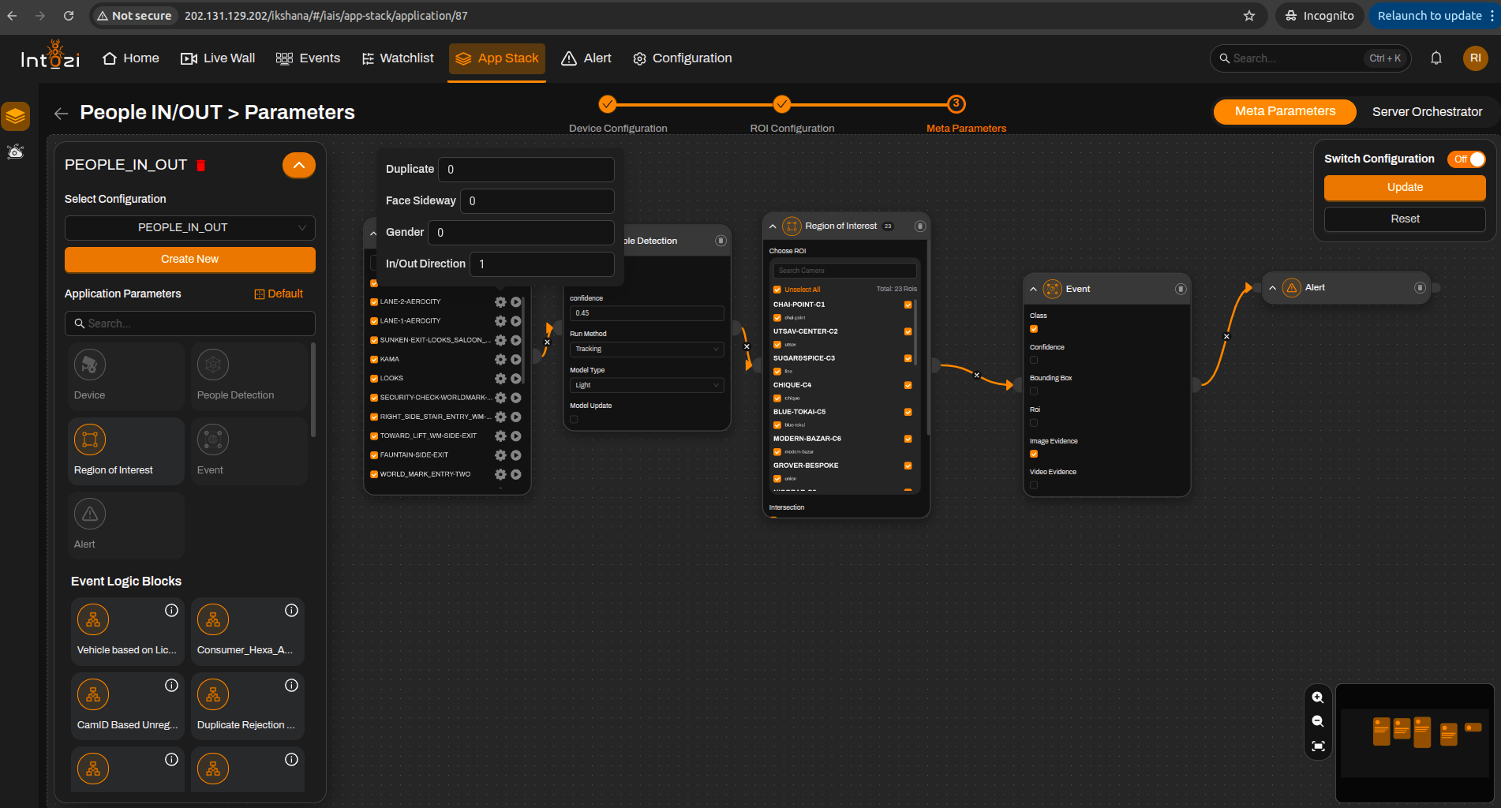Click the In/Out Direction input field
Screen dimensions: 1501x808
click(x=542, y=264)
